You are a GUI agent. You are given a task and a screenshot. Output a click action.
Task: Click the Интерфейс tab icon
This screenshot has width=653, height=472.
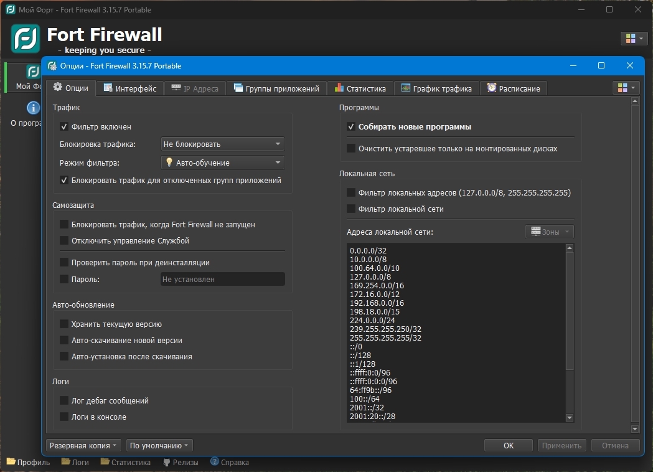point(108,87)
